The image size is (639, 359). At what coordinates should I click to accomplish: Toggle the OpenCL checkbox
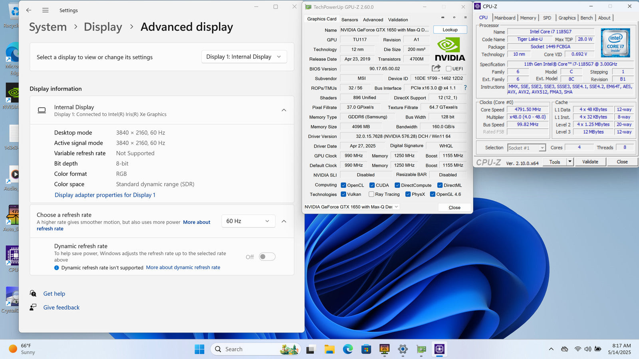(343, 185)
